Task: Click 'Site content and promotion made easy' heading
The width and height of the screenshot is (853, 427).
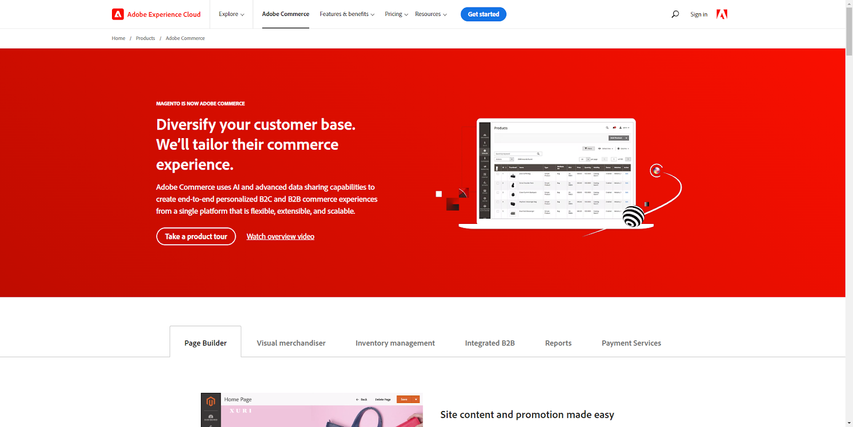Action: coord(527,415)
